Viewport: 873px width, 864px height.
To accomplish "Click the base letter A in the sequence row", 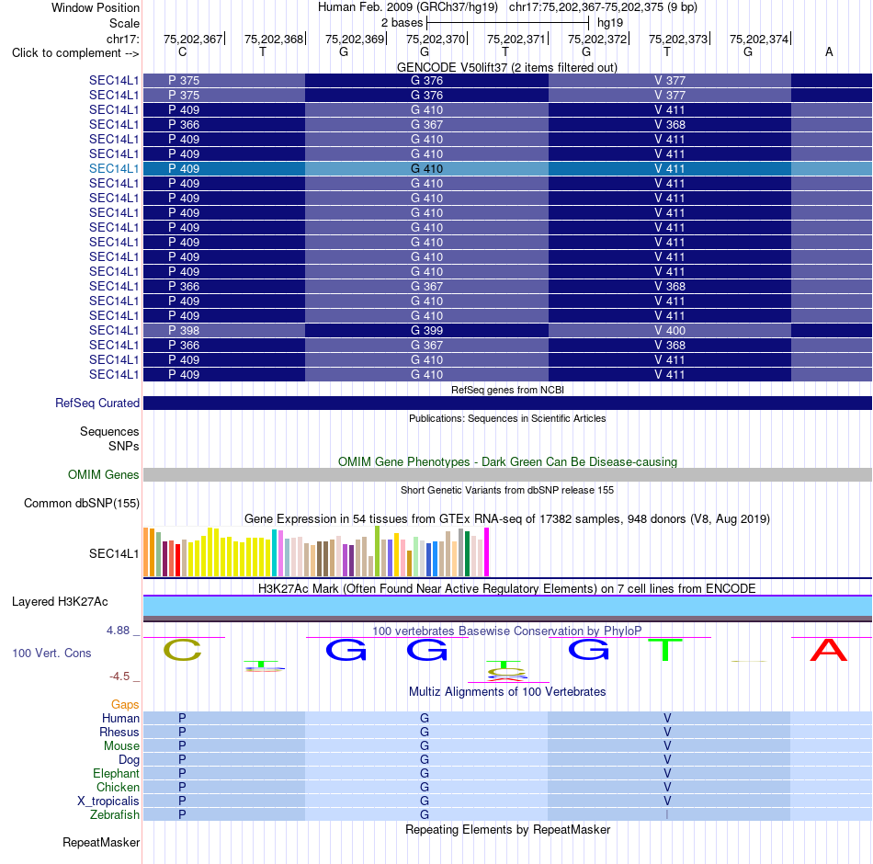I will [x=829, y=51].
